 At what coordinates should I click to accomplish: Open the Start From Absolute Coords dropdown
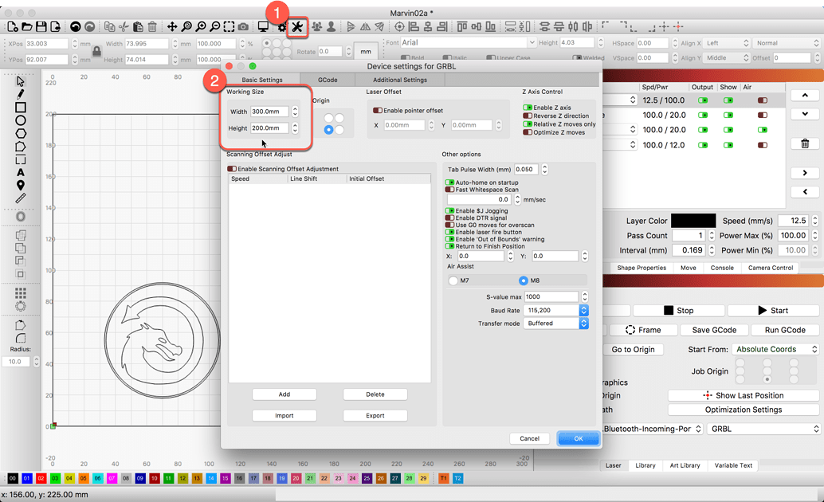coord(775,349)
